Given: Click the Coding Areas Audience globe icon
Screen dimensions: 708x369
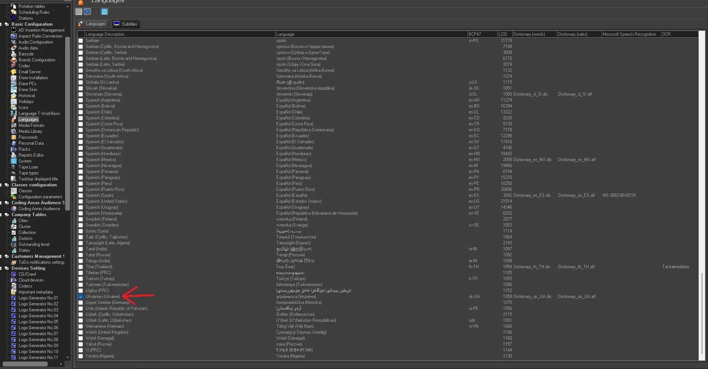Looking at the screenshot, I should pyautogui.click(x=14, y=209).
